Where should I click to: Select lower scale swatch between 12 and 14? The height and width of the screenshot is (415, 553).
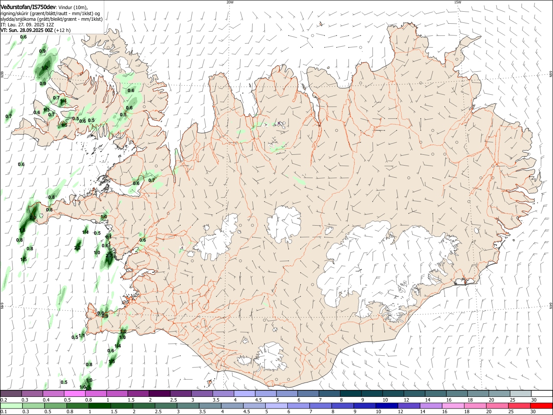click(410, 405)
